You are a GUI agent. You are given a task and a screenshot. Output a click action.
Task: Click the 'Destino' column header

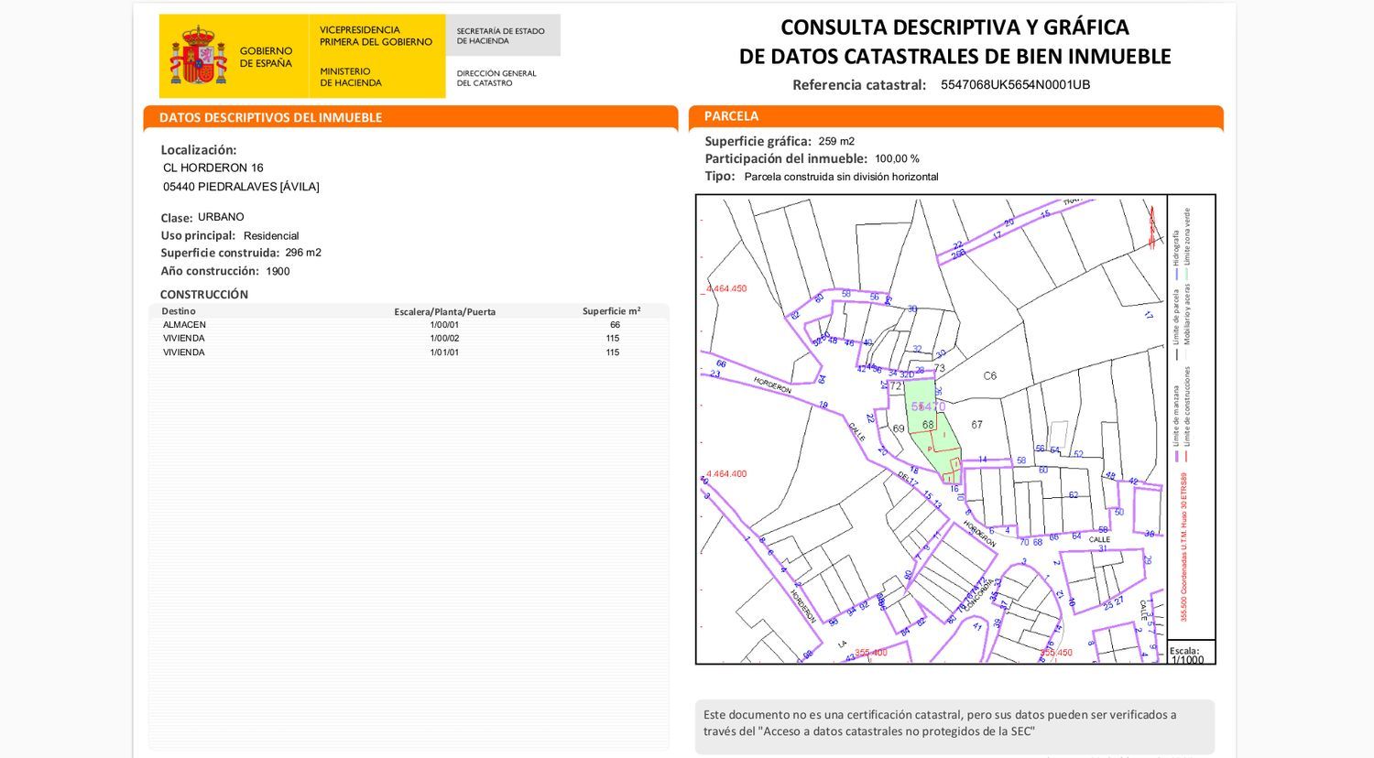(179, 311)
